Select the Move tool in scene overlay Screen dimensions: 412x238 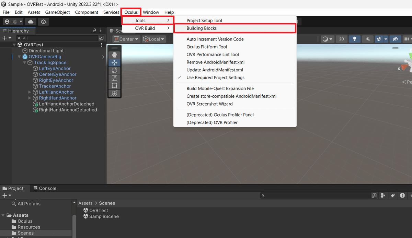pyautogui.click(x=114, y=62)
